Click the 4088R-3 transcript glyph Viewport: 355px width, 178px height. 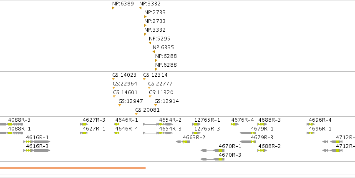pos(11,124)
